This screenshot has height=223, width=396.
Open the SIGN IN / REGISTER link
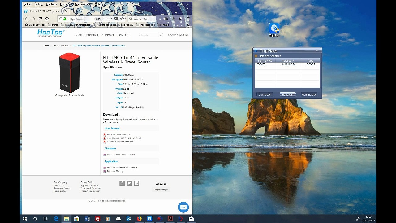point(178,35)
